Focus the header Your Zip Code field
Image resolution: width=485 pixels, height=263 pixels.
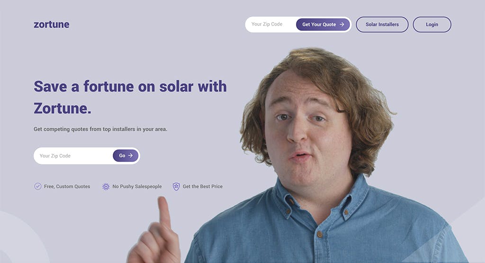click(270, 24)
